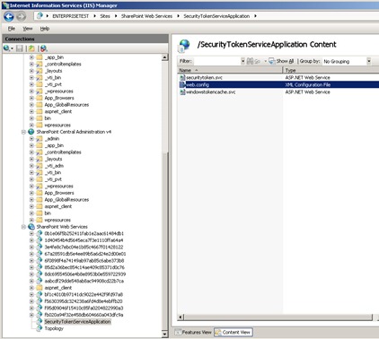The width and height of the screenshot is (379, 339).
Task: Click the Create connection globe icon in Connections toolbar
Action: (x=6, y=48)
